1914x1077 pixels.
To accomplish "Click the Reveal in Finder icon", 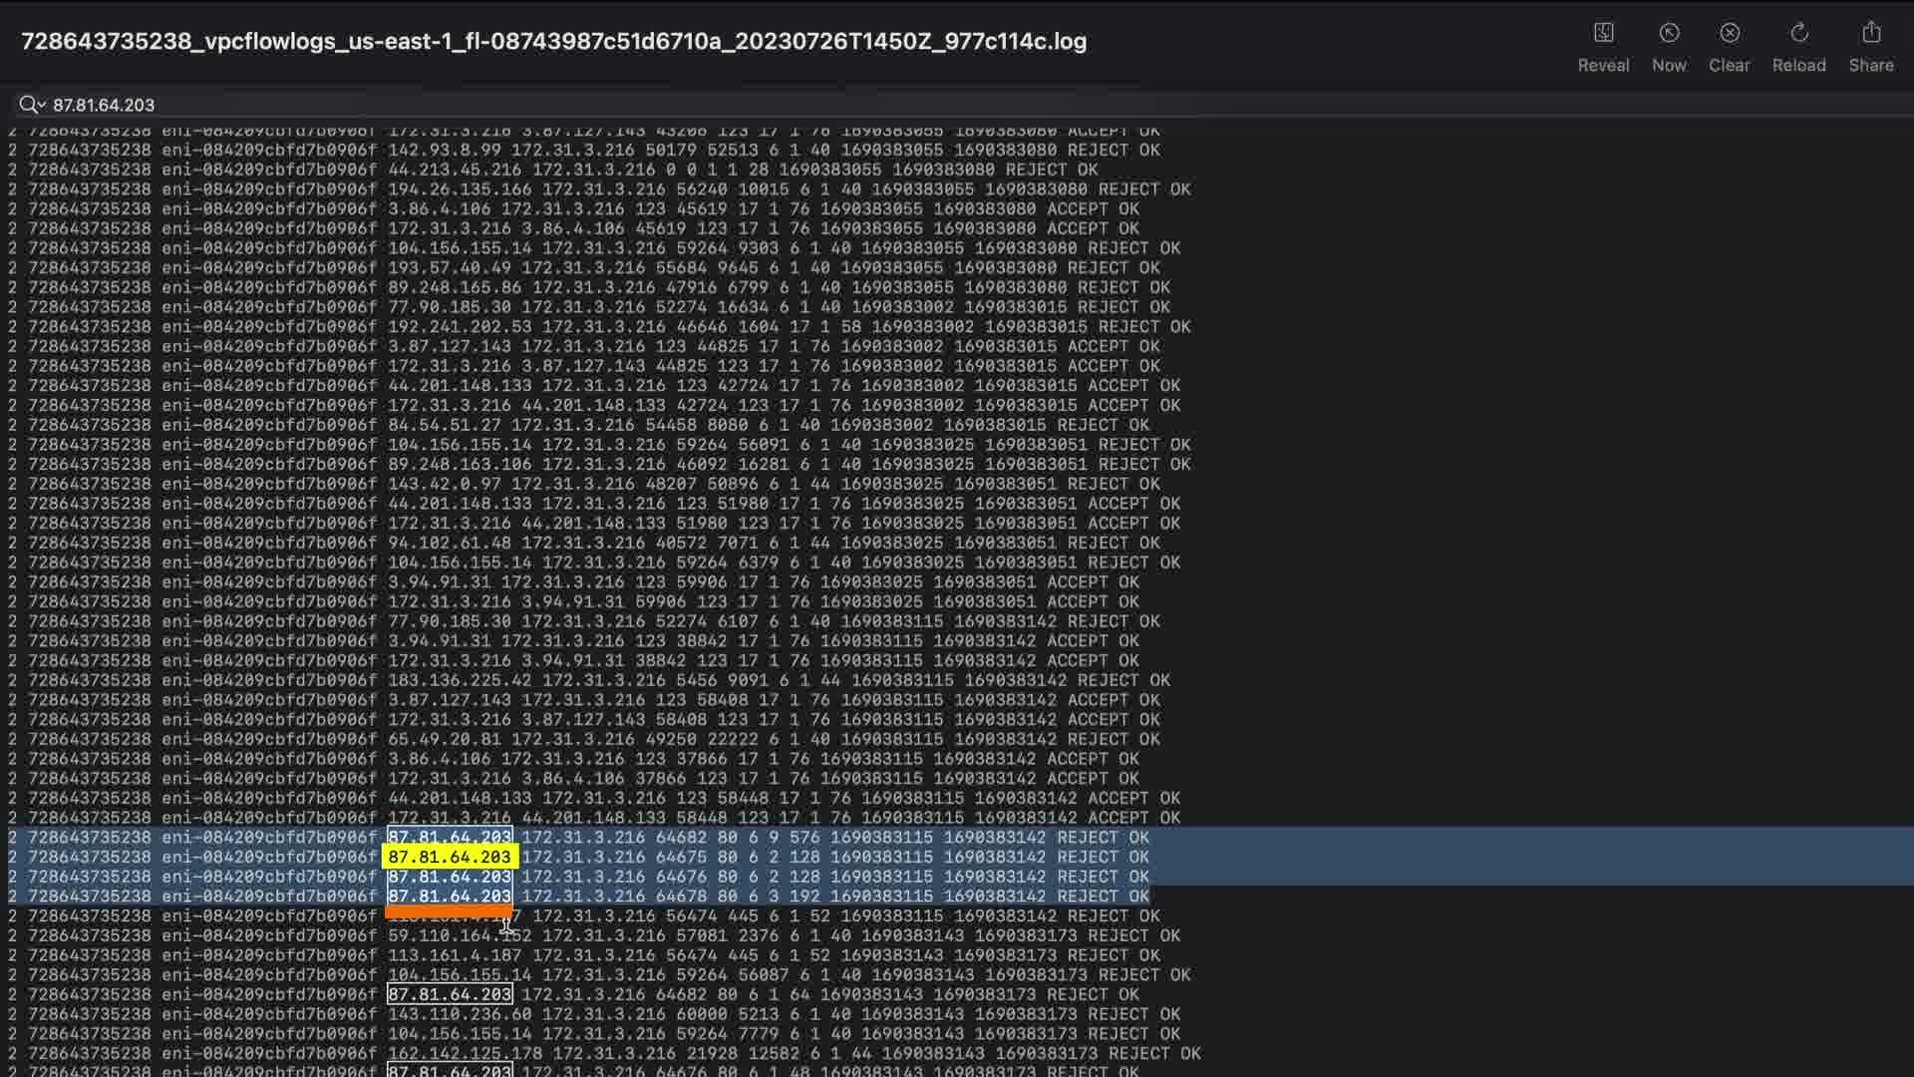I will 1603,34.
